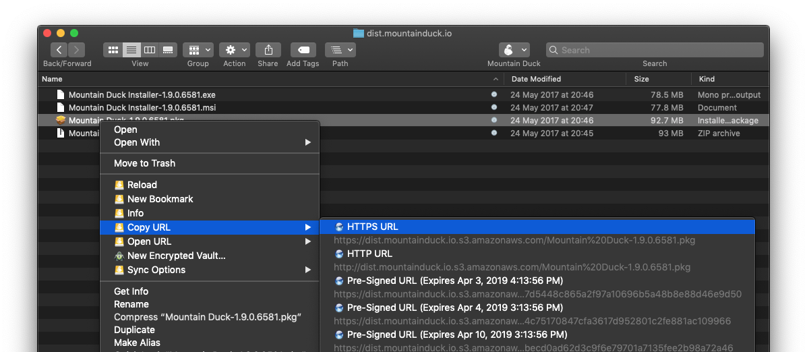Select HTTP URL in submenu

[x=537, y=254]
